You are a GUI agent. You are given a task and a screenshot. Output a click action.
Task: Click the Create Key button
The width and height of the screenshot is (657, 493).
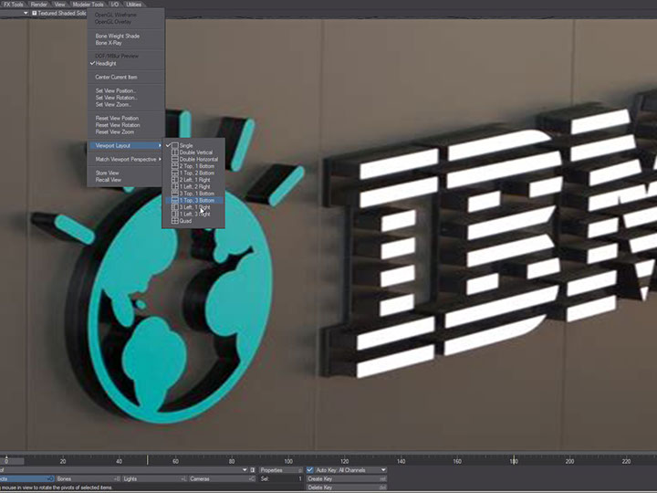[347, 478]
